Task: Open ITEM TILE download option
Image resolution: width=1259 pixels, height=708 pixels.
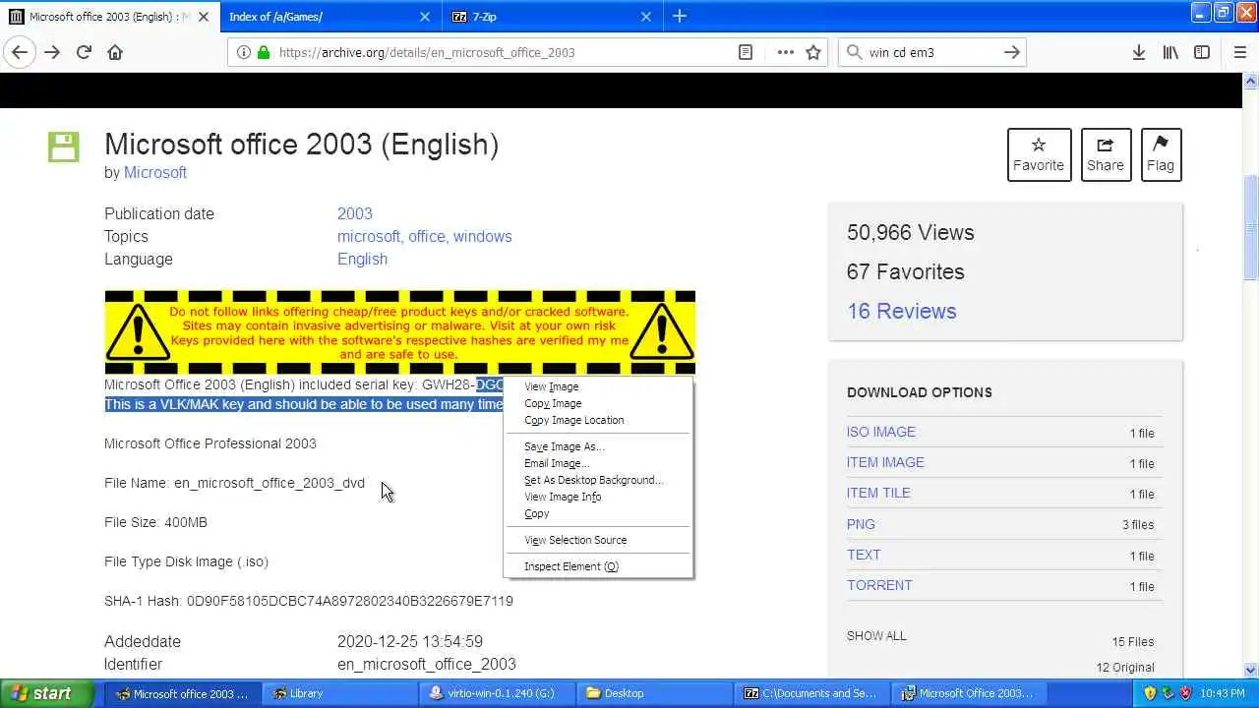Action: [878, 493]
